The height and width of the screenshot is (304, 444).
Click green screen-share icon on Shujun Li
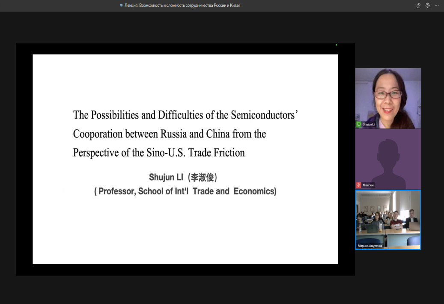[359, 125]
